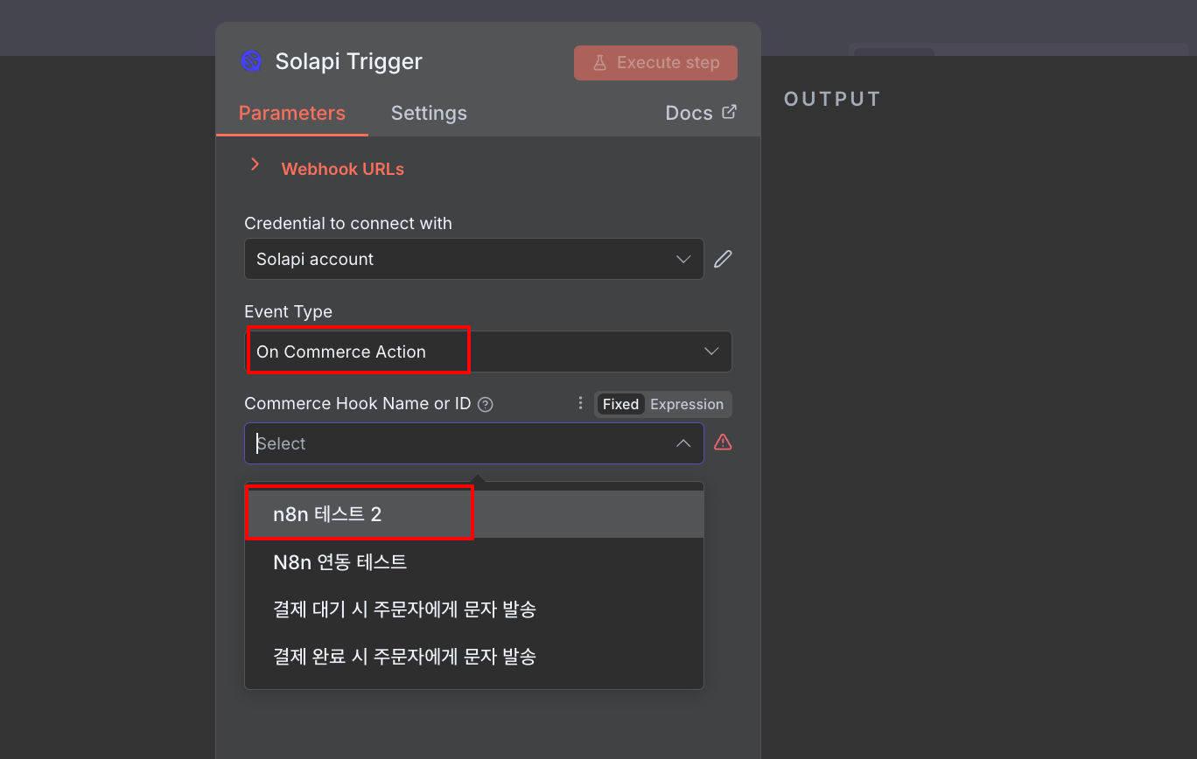Click the Solapi Trigger node title
Screen dimensions: 1197x759
348,61
